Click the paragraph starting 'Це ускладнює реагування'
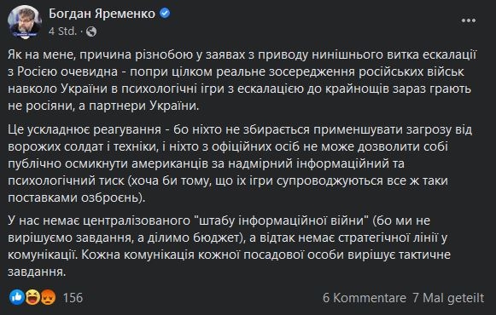The height and width of the screenshot is (315, 496). tap(241, 163)
